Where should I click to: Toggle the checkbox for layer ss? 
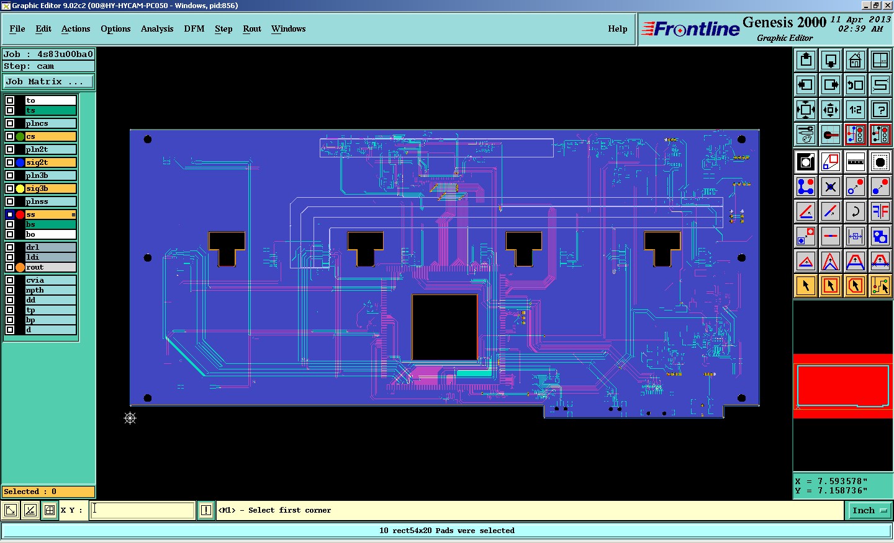[x=10, y=214]
